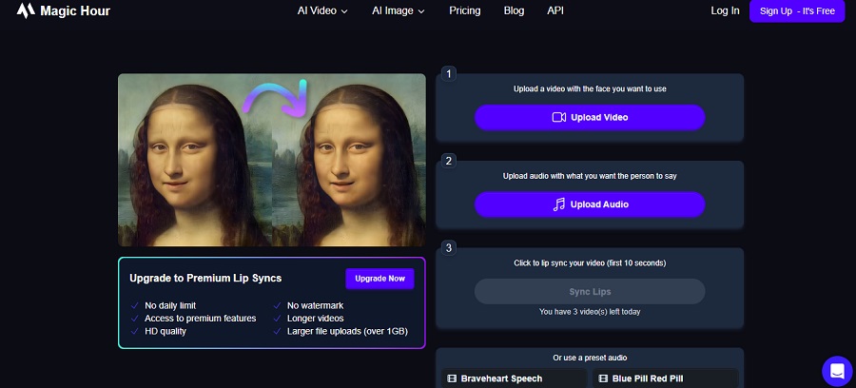
Task: Click the Magic Hour logo icon
Action: (26, 11)
